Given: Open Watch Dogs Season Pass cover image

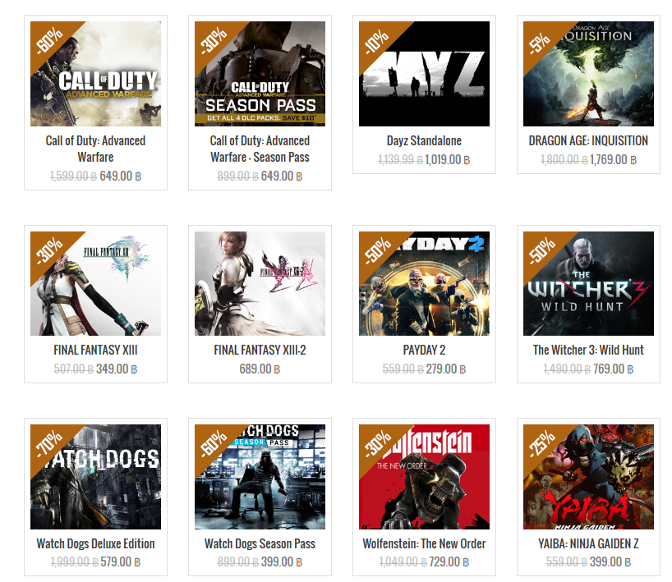Looking at the screenshot, I should click(x=260, y=477).
